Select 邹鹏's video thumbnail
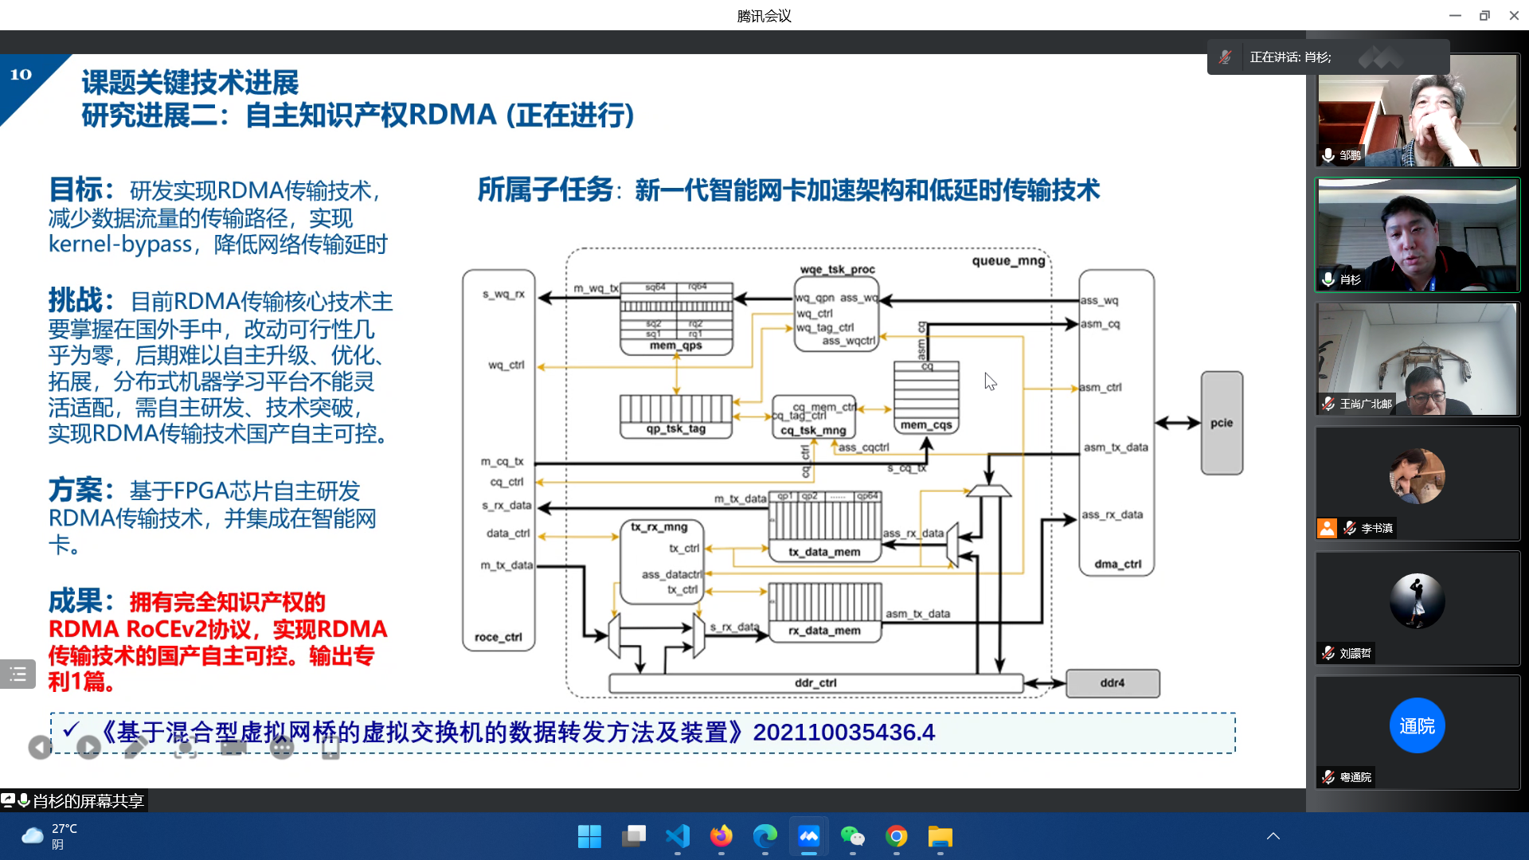Screen dimensions: 1529x860 click(x=1418, y=111)
